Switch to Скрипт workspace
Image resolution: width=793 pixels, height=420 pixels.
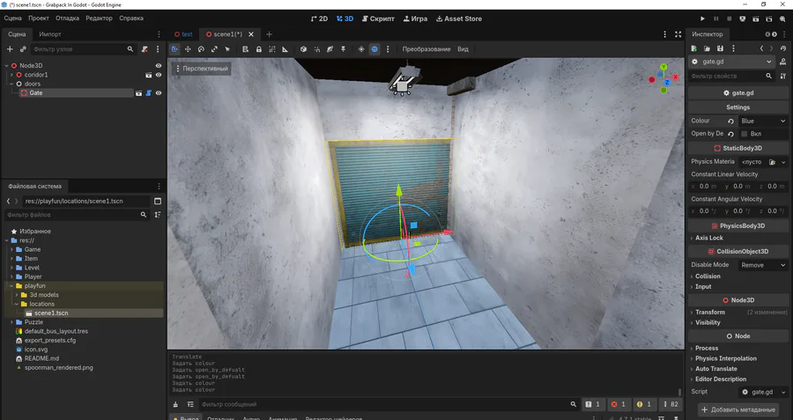click(378, 18)
